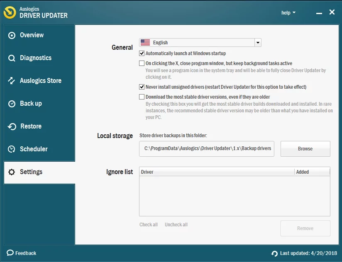Click the Last updated refresh icon
This screenshot has height=262, width=342.
coord(274,253)
